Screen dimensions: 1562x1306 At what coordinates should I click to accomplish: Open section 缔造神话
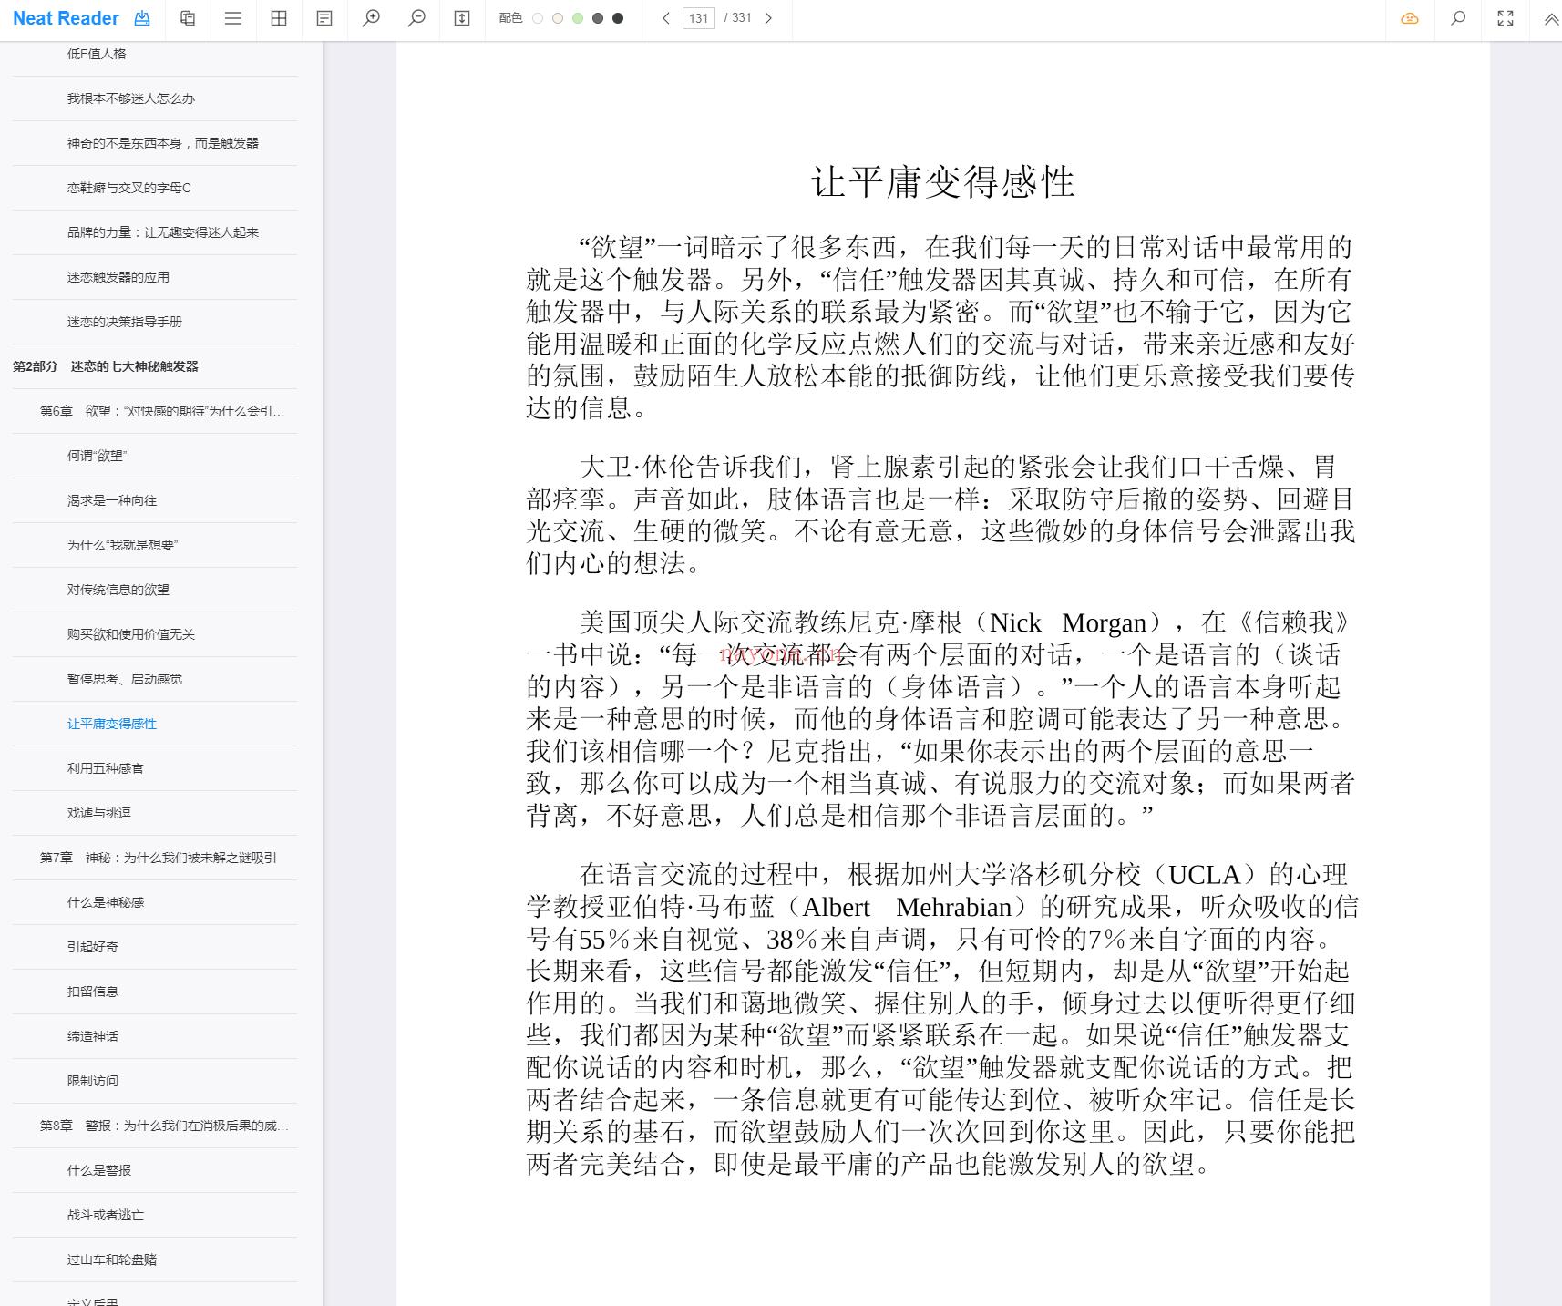(92, 1036)
